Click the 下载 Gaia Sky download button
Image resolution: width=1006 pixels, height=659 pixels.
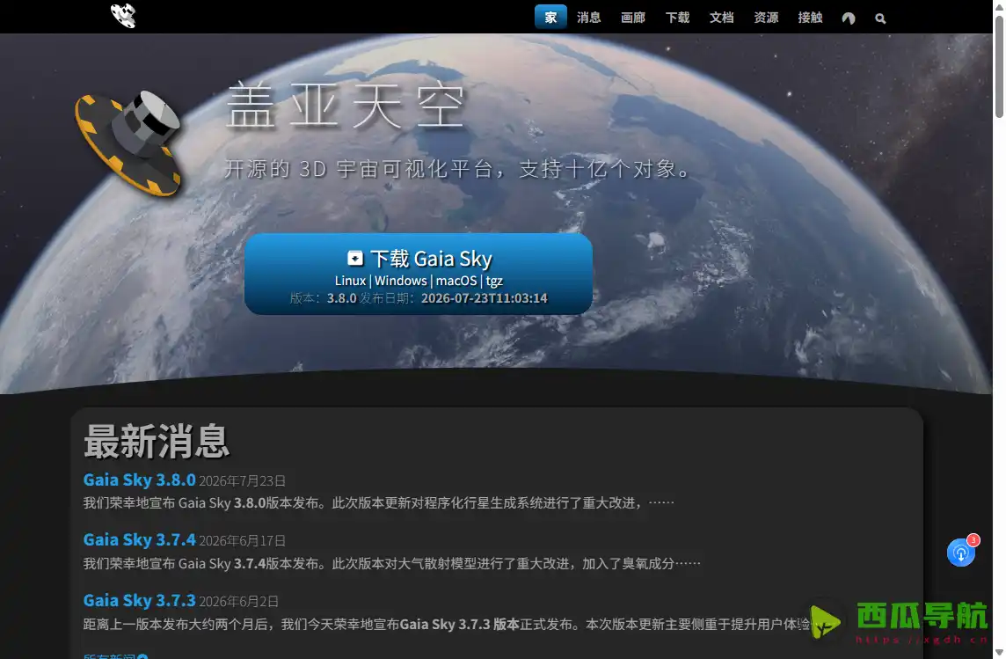point(419,274)
